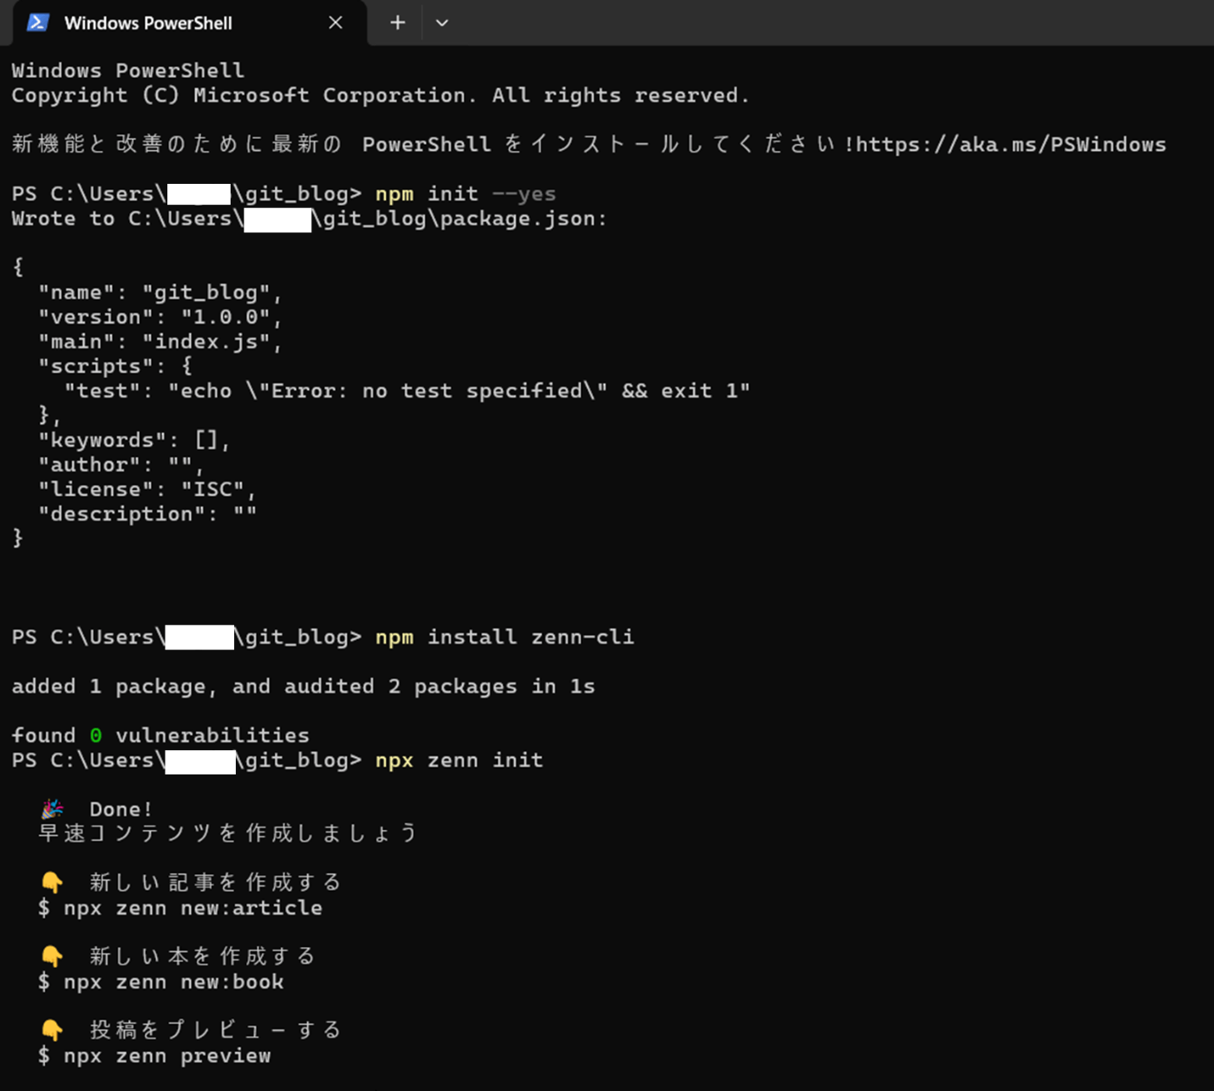Click the 'npm install zenn-cli' command
This screenshot has height=1091, width=1214.
click(x=505, y=637)
